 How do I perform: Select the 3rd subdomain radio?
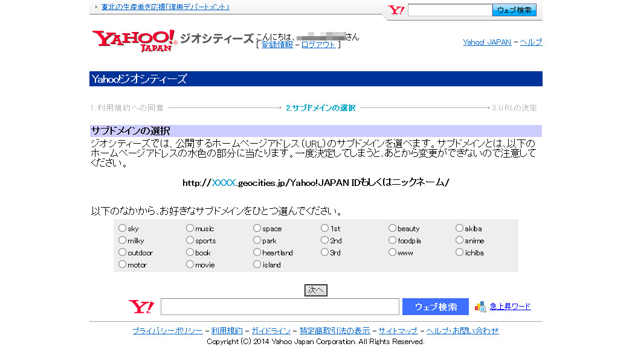point(324,252)
